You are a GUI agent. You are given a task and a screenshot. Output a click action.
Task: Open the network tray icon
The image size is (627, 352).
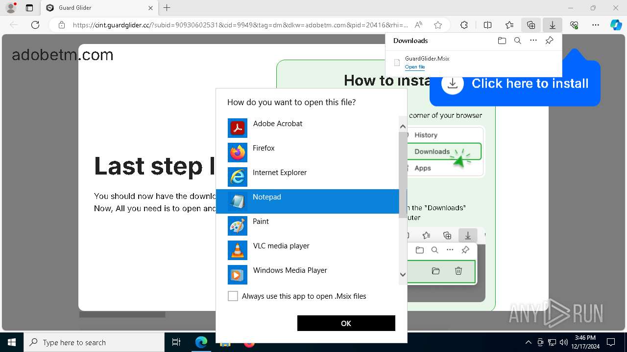click(x=552, y=342)
